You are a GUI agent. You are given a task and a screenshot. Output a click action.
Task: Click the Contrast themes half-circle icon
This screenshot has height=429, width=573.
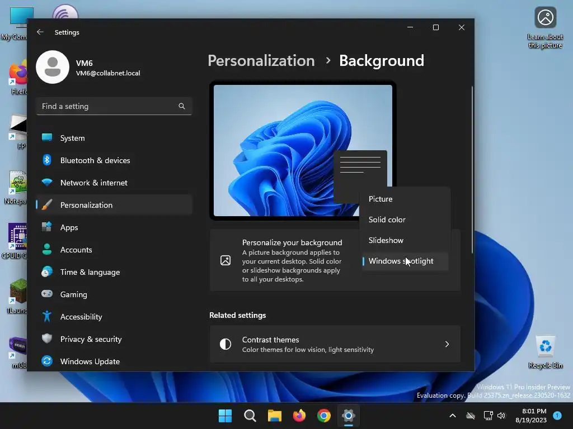coord(226,344)
